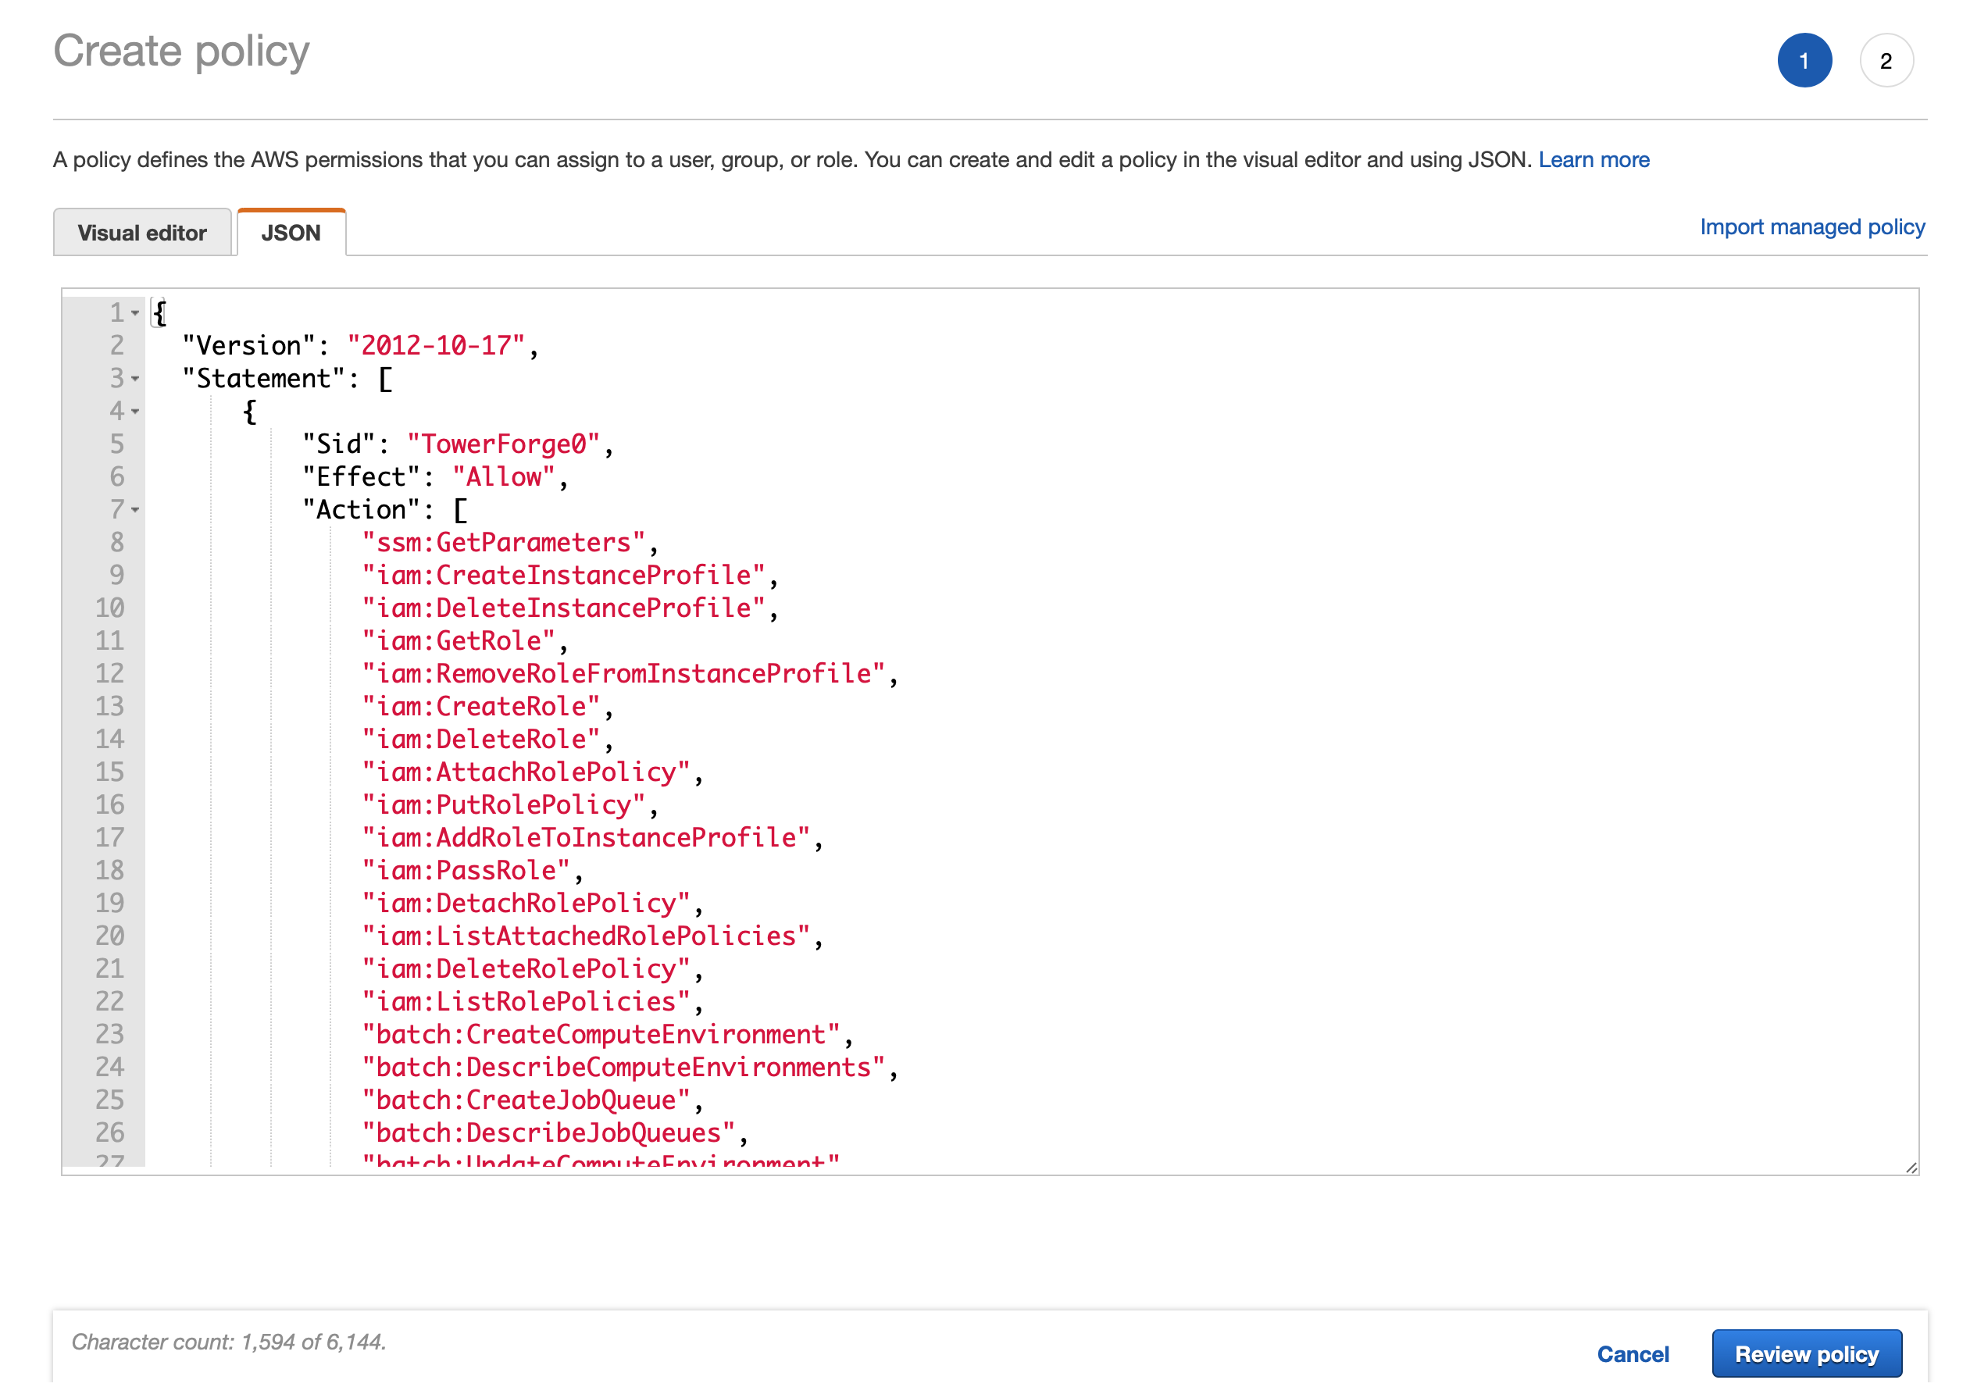Place cursor on the 2012-10-17 version string
Screen dimensions: 1970x1387
(x=435, y=346)
